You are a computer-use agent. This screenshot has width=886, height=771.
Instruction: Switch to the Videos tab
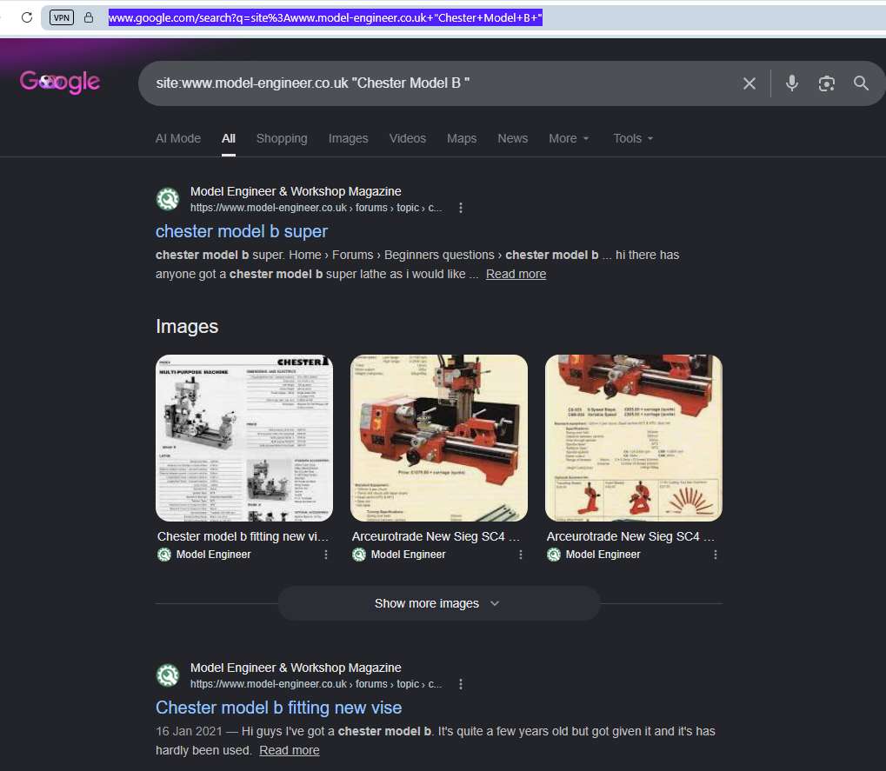tap(408, 138)
